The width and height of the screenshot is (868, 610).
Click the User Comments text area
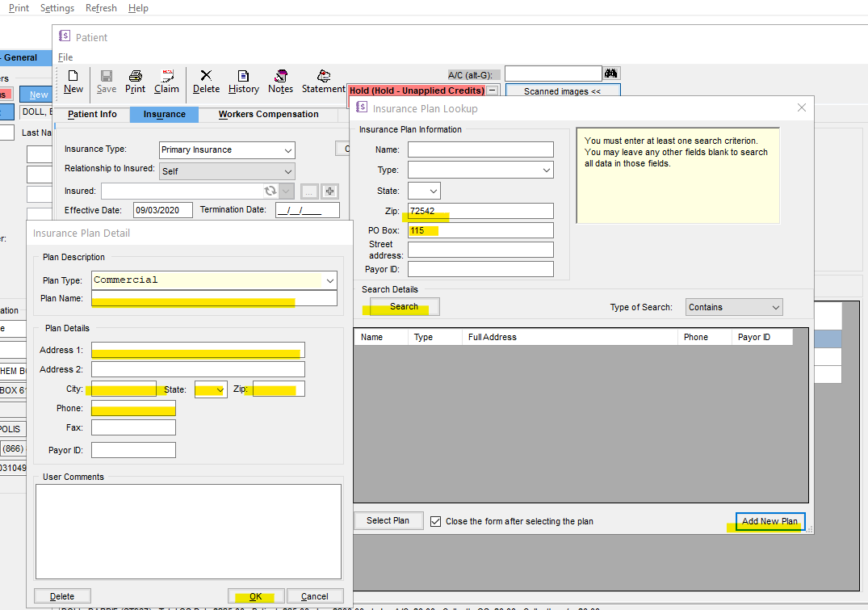point(188,532)
